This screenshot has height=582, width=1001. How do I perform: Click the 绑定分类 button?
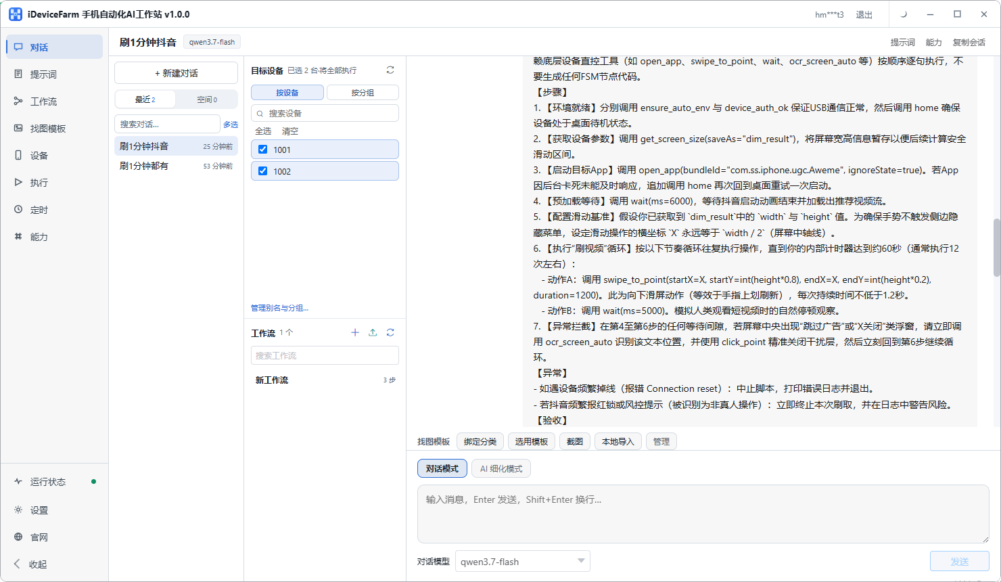[480, 441]
